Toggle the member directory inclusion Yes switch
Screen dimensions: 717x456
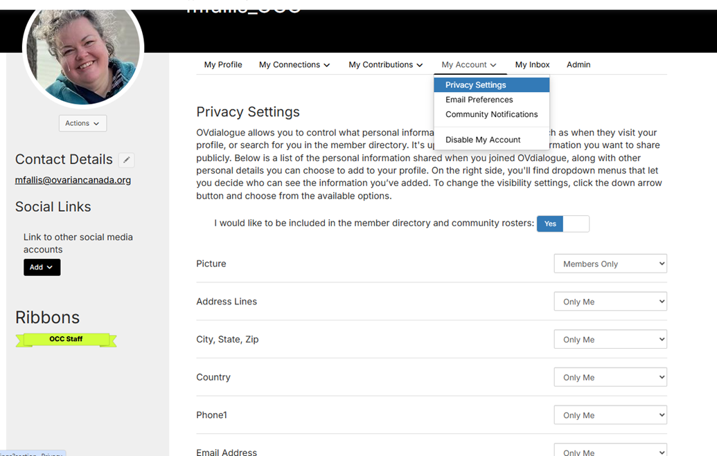(x=563, y=224)
